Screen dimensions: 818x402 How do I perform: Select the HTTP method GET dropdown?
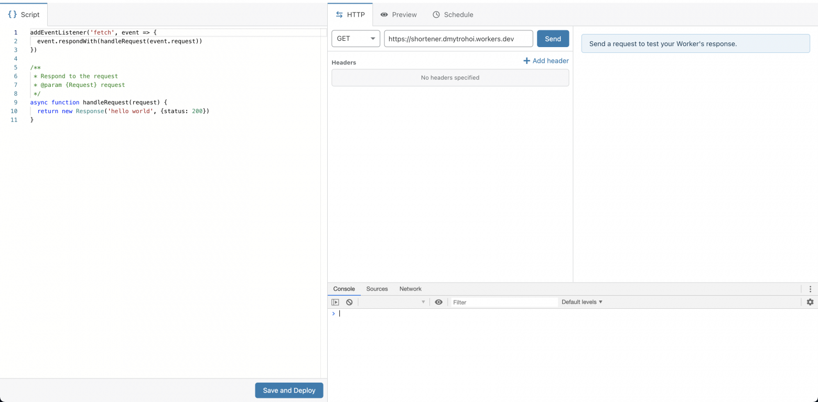(x=356, y=39)
